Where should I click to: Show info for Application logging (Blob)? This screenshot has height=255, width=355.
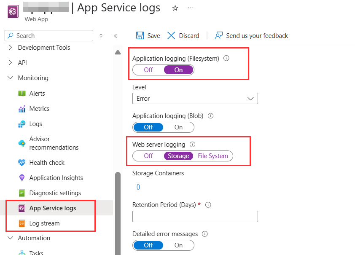pyautogui.click(x=210, y=116)
